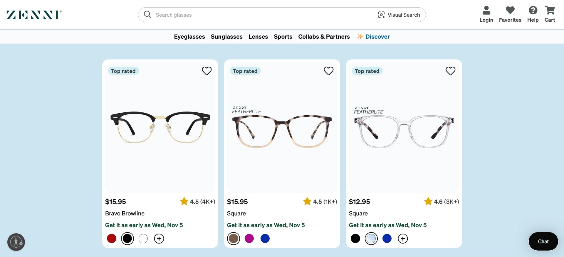564x257 pixels.
Task: Open the accessibility options icon
Action: pos(16,242)
